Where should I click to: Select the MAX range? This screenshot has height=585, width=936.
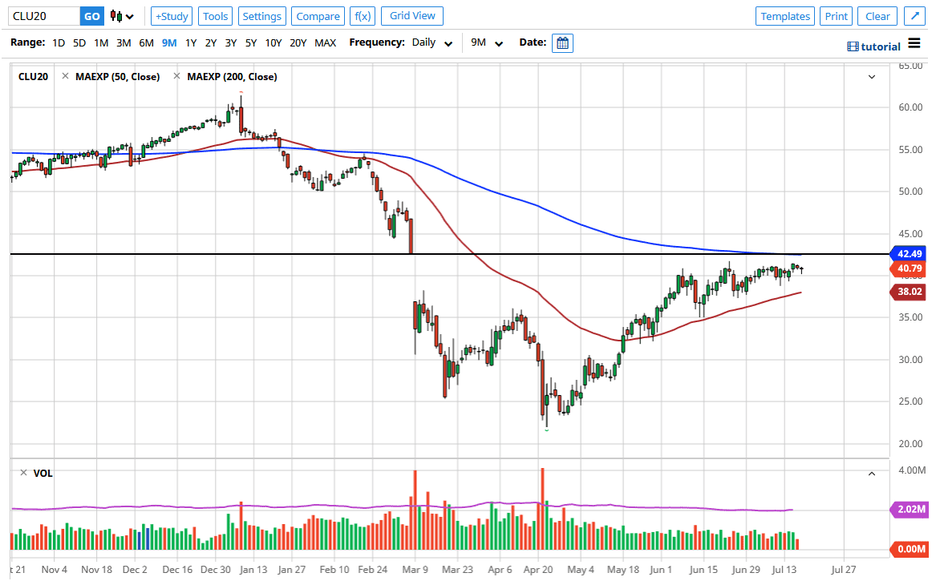coord(325,42)
